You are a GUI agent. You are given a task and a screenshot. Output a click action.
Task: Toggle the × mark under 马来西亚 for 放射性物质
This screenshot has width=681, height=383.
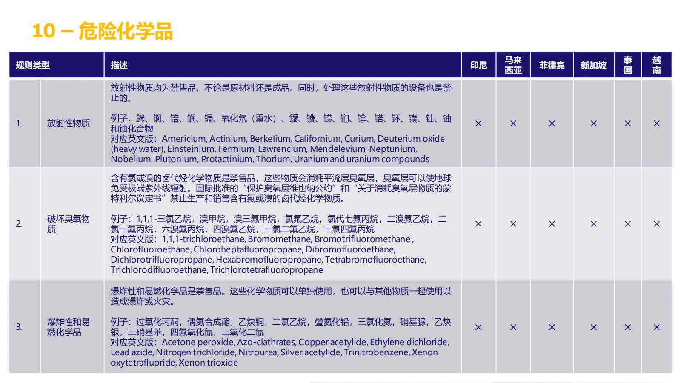pyautogui.click(x=514, y=123)
